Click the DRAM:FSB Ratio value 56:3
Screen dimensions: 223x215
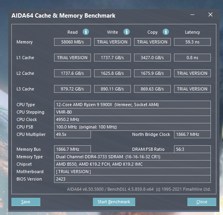(x=192, y=149)
